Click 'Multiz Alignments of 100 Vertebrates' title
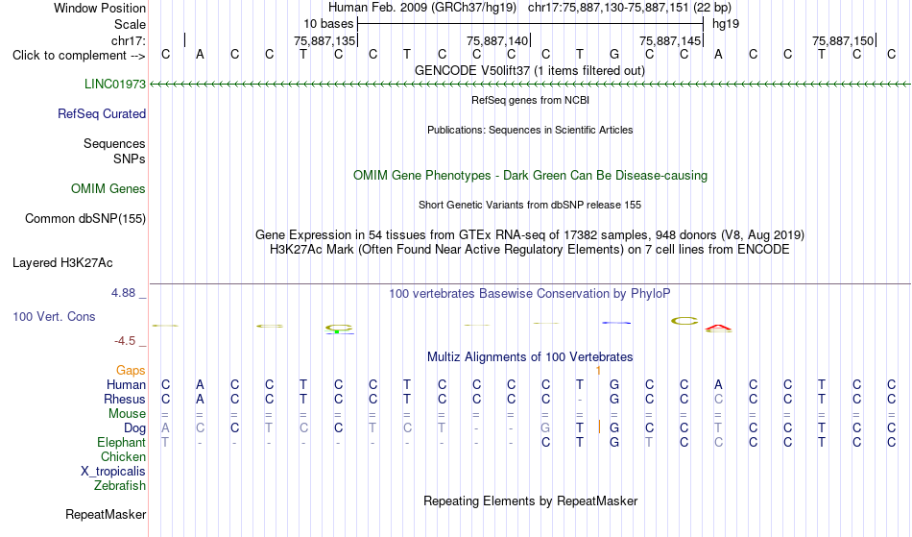 tap(530, 356)
